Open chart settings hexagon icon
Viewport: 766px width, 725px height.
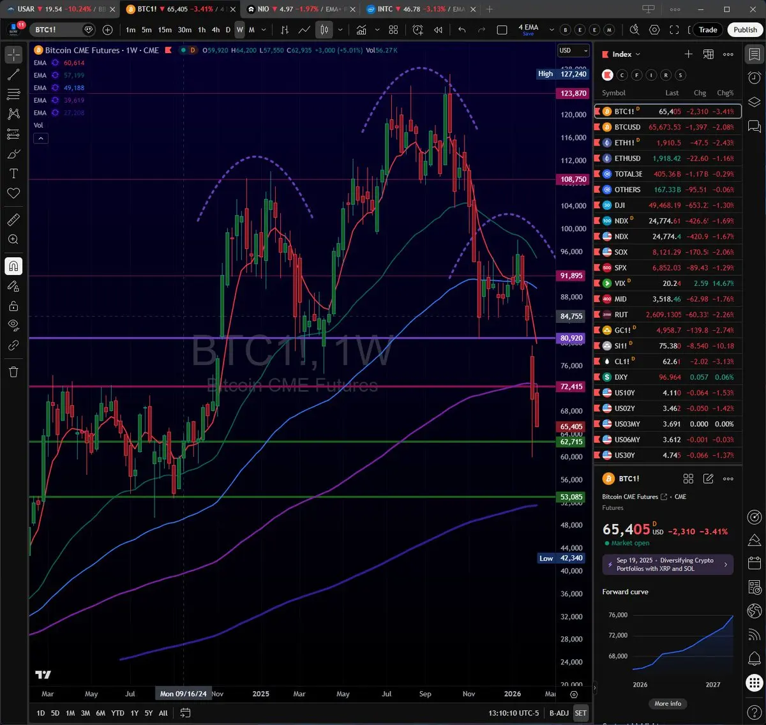pos(654,30)
